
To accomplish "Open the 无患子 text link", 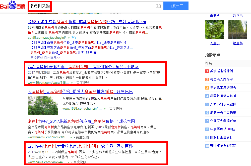I will 215,43.
